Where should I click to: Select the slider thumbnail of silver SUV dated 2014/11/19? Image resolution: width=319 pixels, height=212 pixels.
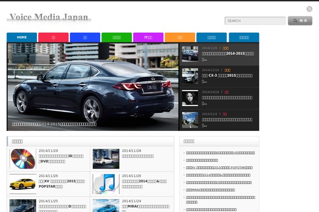(x=190, y=76)
